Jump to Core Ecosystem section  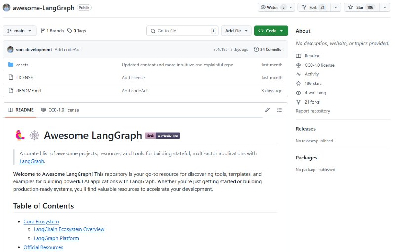coord(41,222)
